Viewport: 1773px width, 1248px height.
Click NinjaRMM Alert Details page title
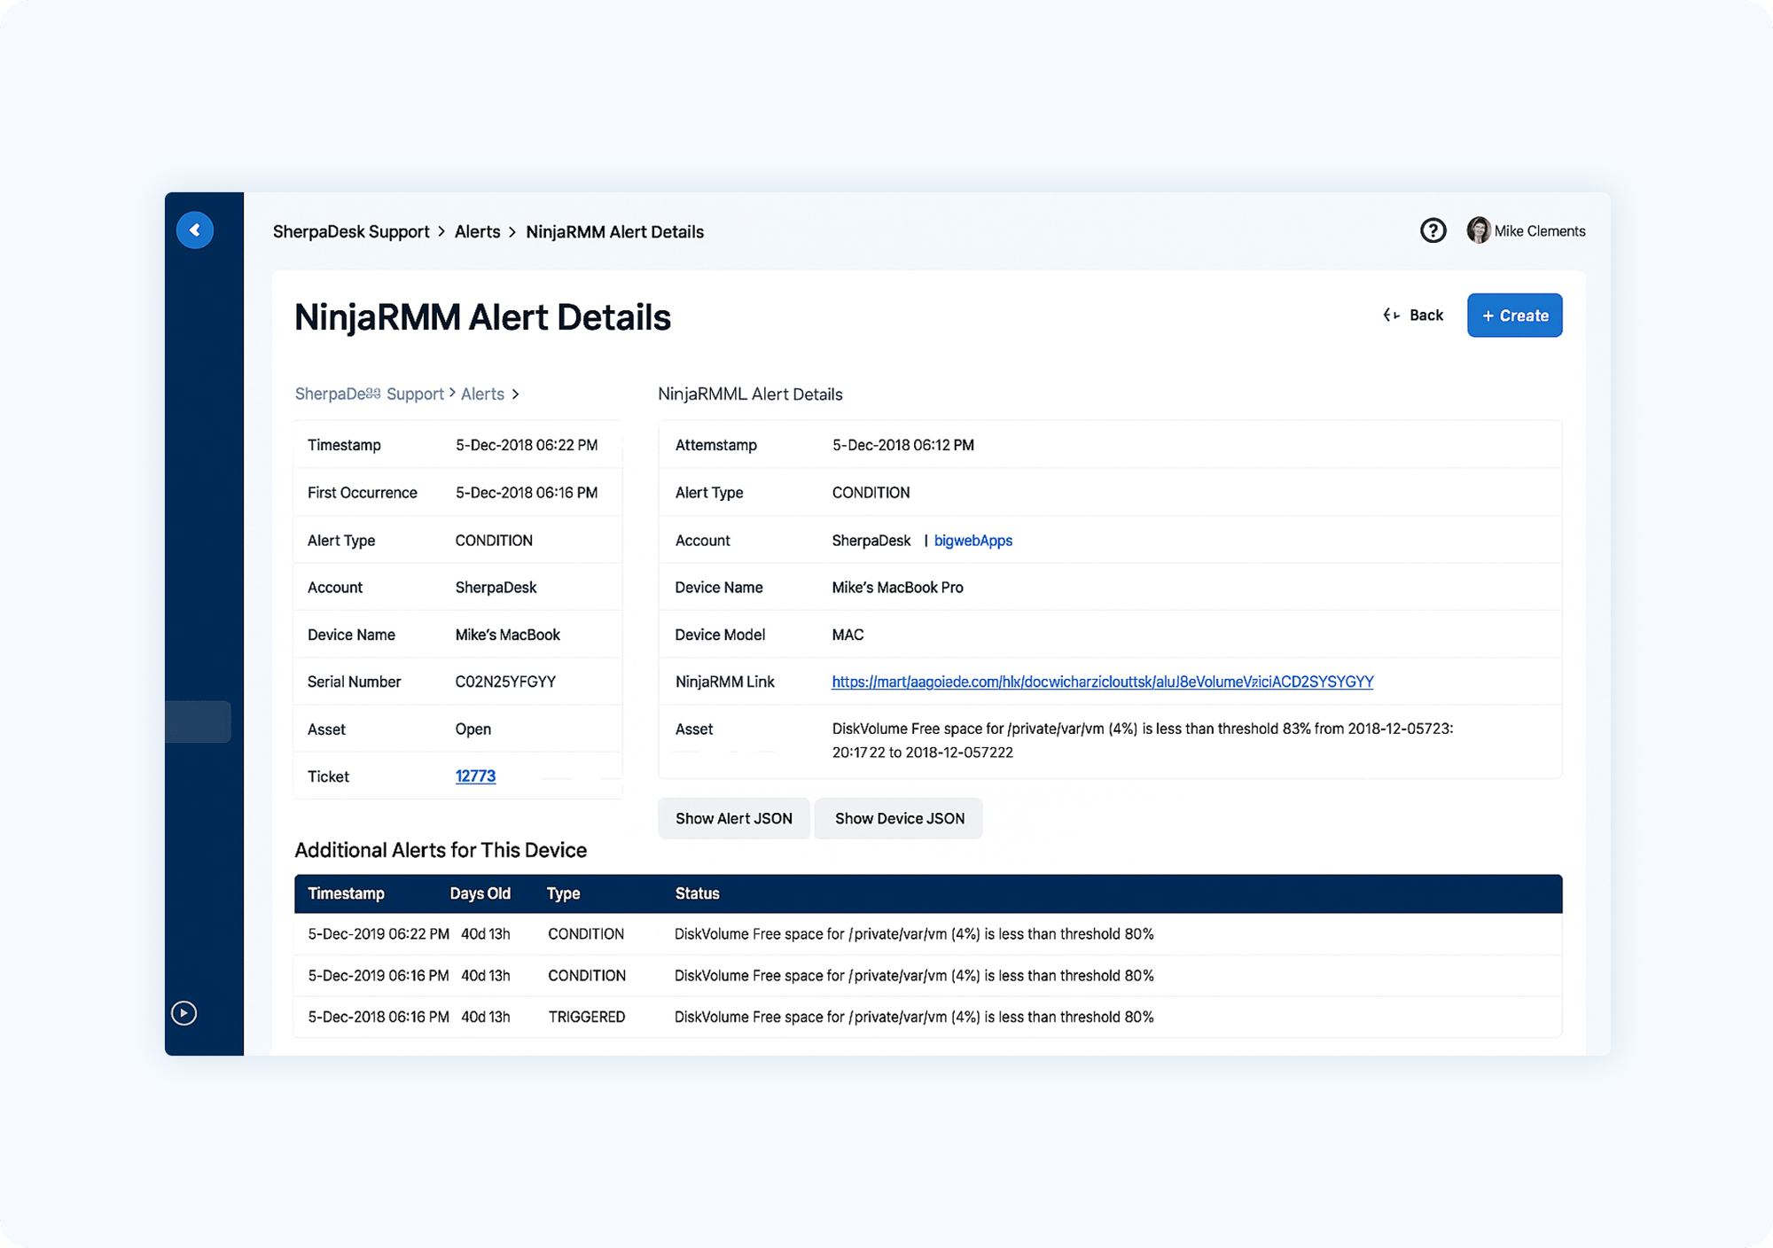(482, 317)
